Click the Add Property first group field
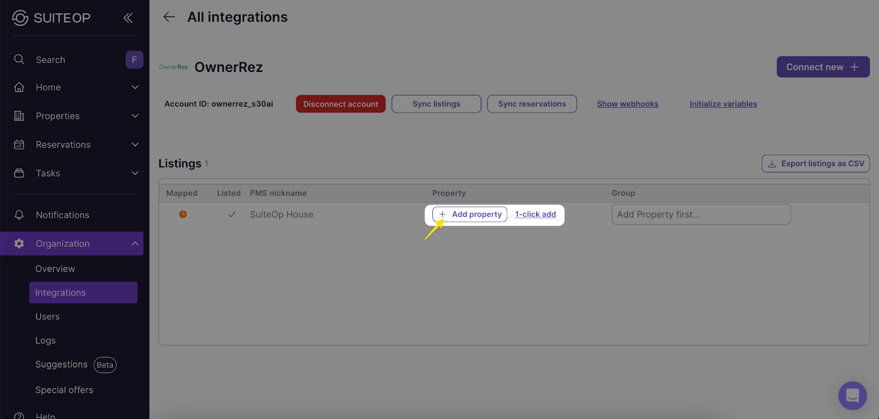Viewport: 879px width, 419px height. click(701, 214)
